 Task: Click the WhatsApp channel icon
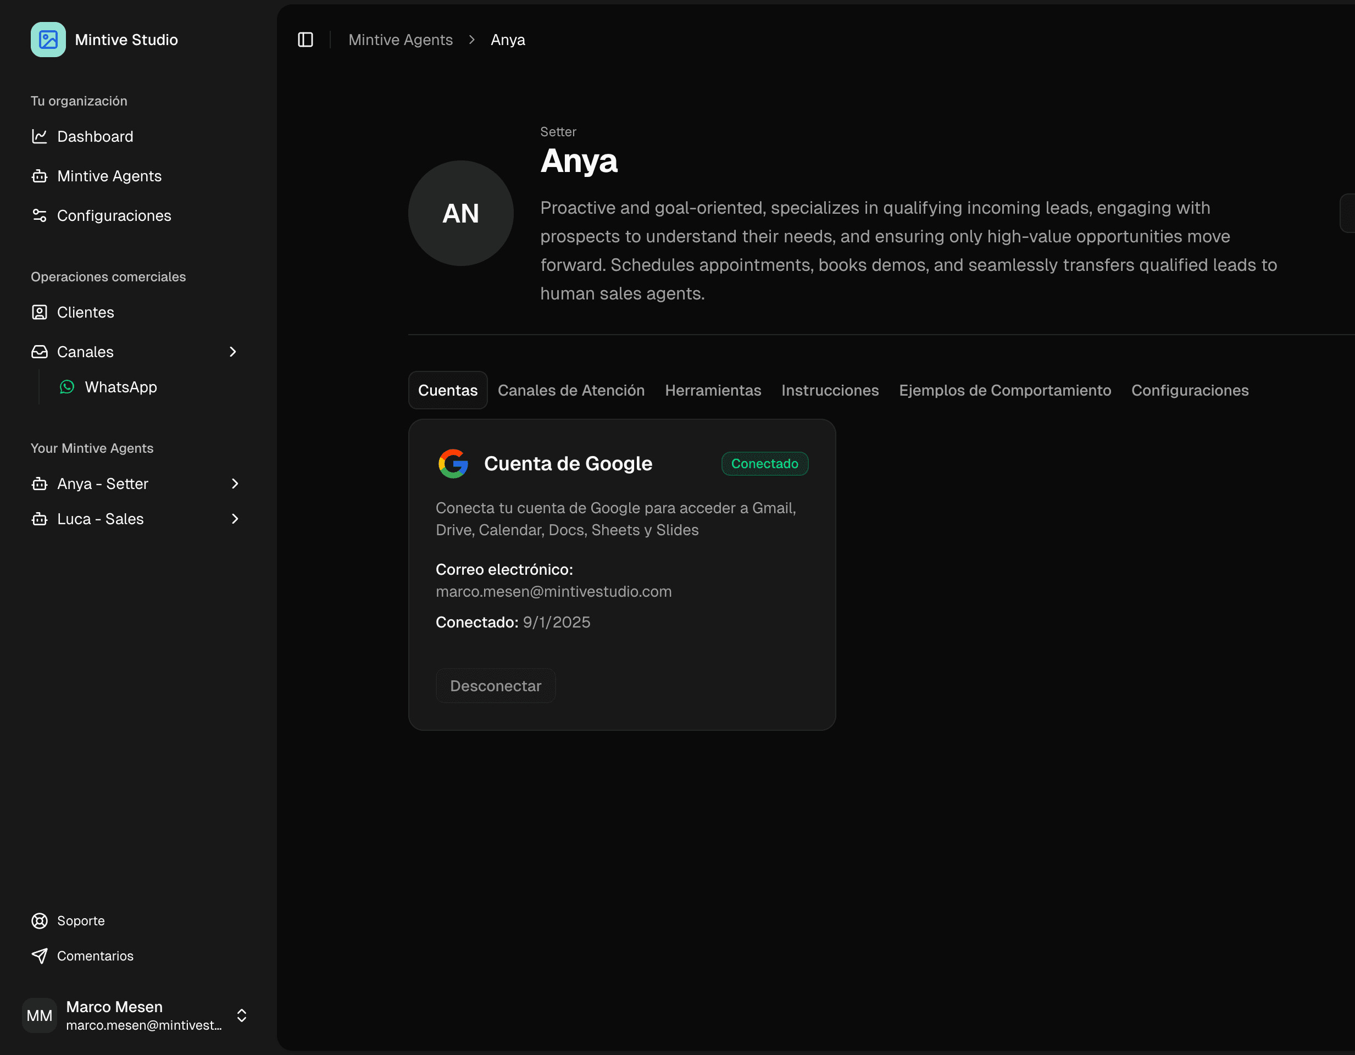(66, 387)
